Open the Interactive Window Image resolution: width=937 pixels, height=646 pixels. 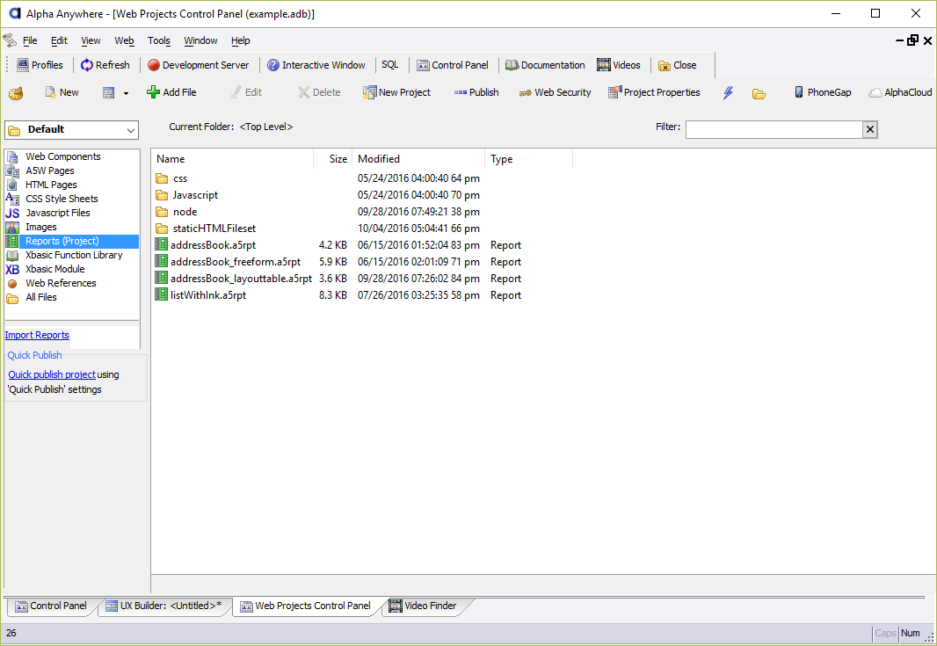pyautogui.click(x=316, y=65)
